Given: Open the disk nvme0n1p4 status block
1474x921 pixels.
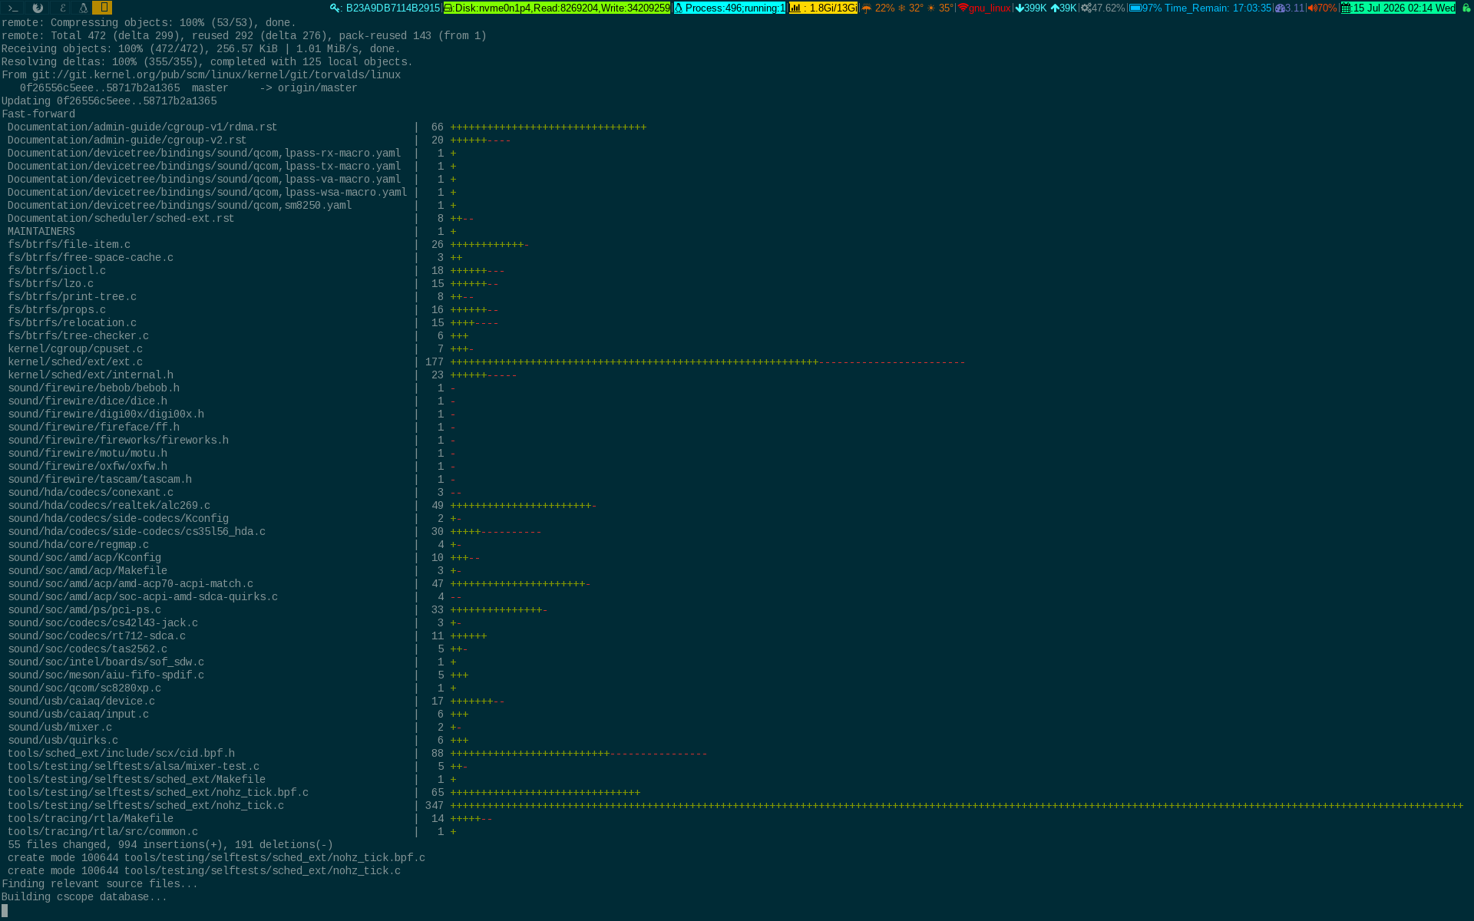Looking at the screenshot, I should pos(557,8).
